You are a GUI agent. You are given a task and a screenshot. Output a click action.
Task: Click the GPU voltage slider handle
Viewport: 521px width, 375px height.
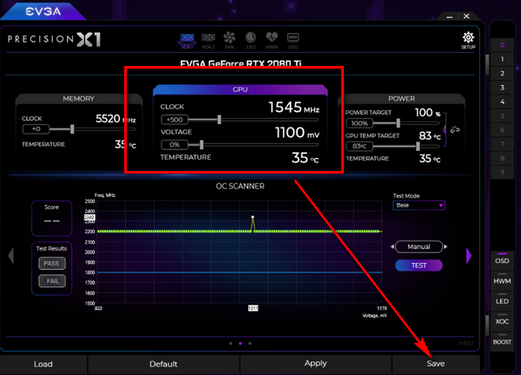[x=201, y=144]
